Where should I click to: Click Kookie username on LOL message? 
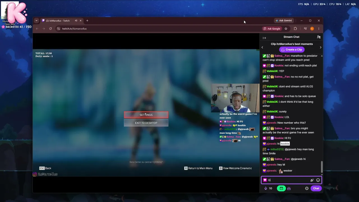pos(279,117)
